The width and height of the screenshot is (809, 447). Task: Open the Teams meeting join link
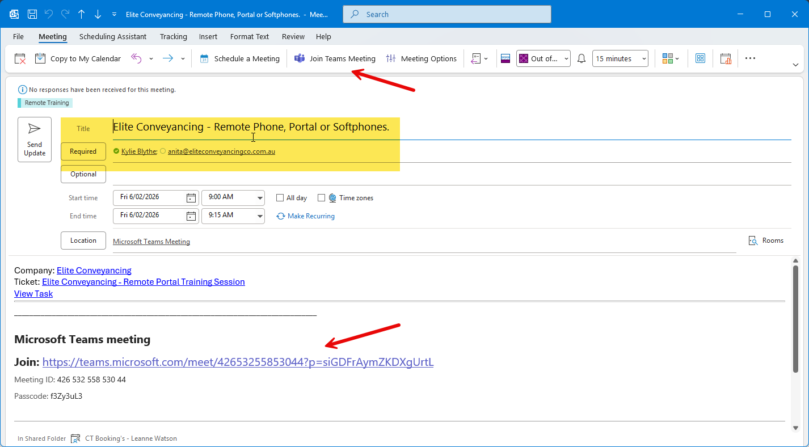click(238, 362)
